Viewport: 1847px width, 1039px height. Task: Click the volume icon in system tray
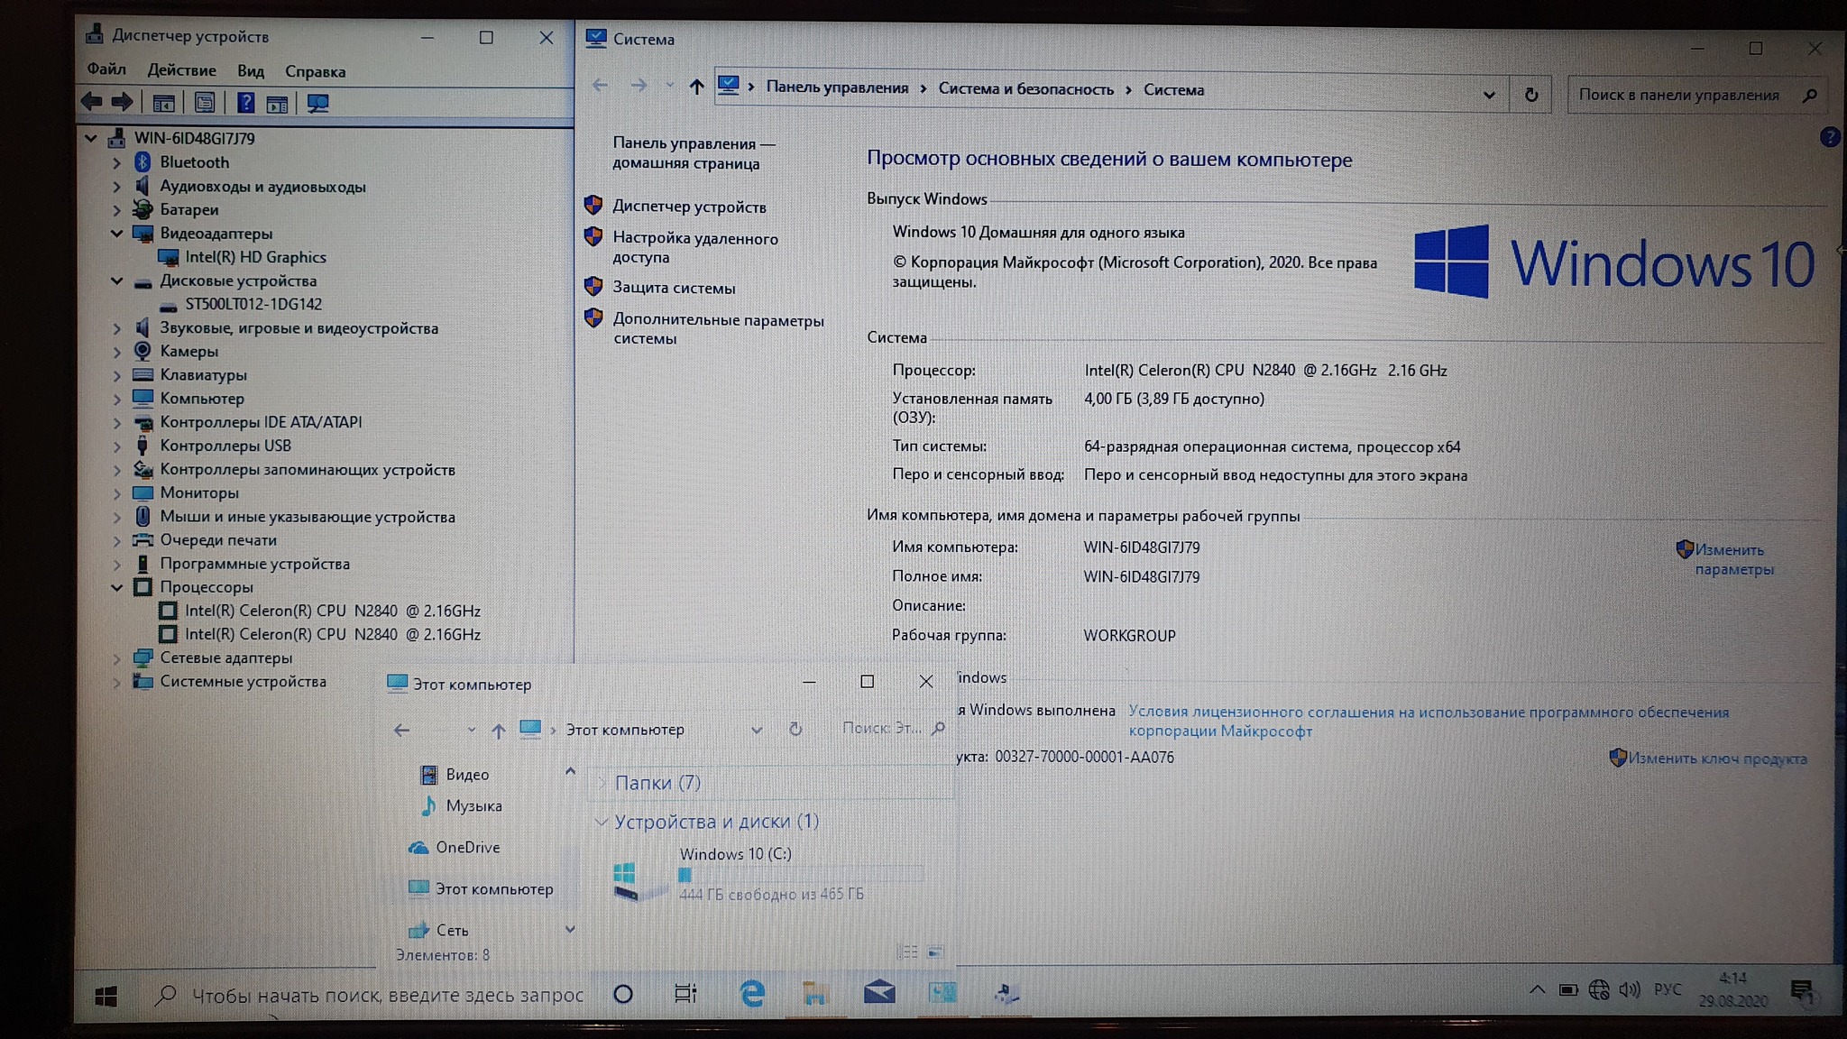pos(1629,990)
